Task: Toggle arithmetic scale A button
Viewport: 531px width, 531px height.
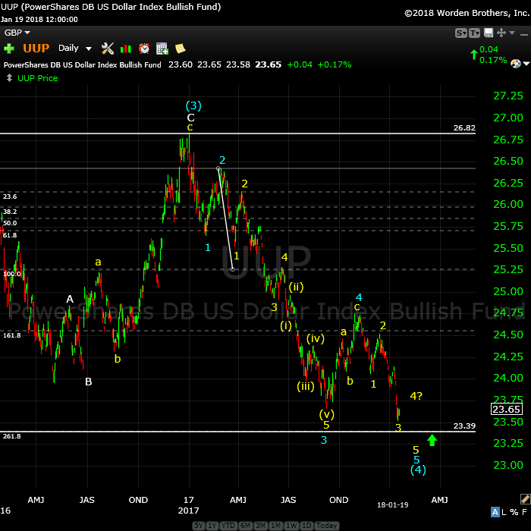Action: (x=495, y=512)
